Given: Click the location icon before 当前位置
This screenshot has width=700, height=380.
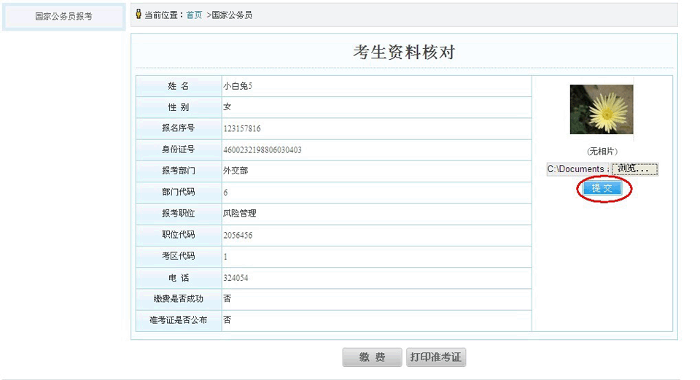Looking at the screenshot, I should click(x=139, y=14).
